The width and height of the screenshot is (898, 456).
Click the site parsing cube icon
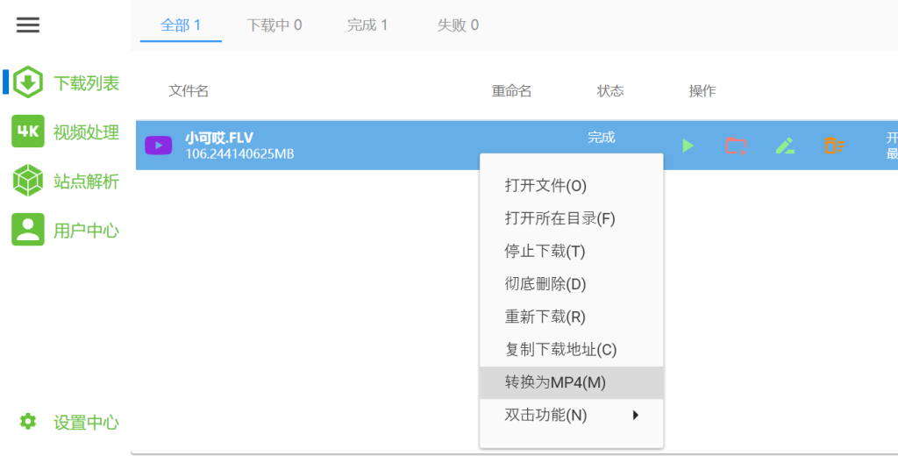(x=27, y=181)
